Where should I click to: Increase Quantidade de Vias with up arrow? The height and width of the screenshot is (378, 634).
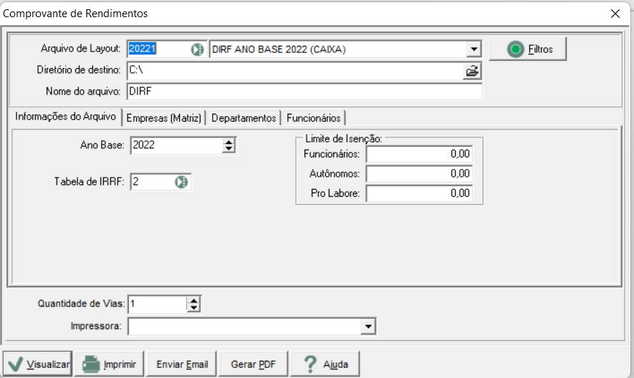pos(193,301)
